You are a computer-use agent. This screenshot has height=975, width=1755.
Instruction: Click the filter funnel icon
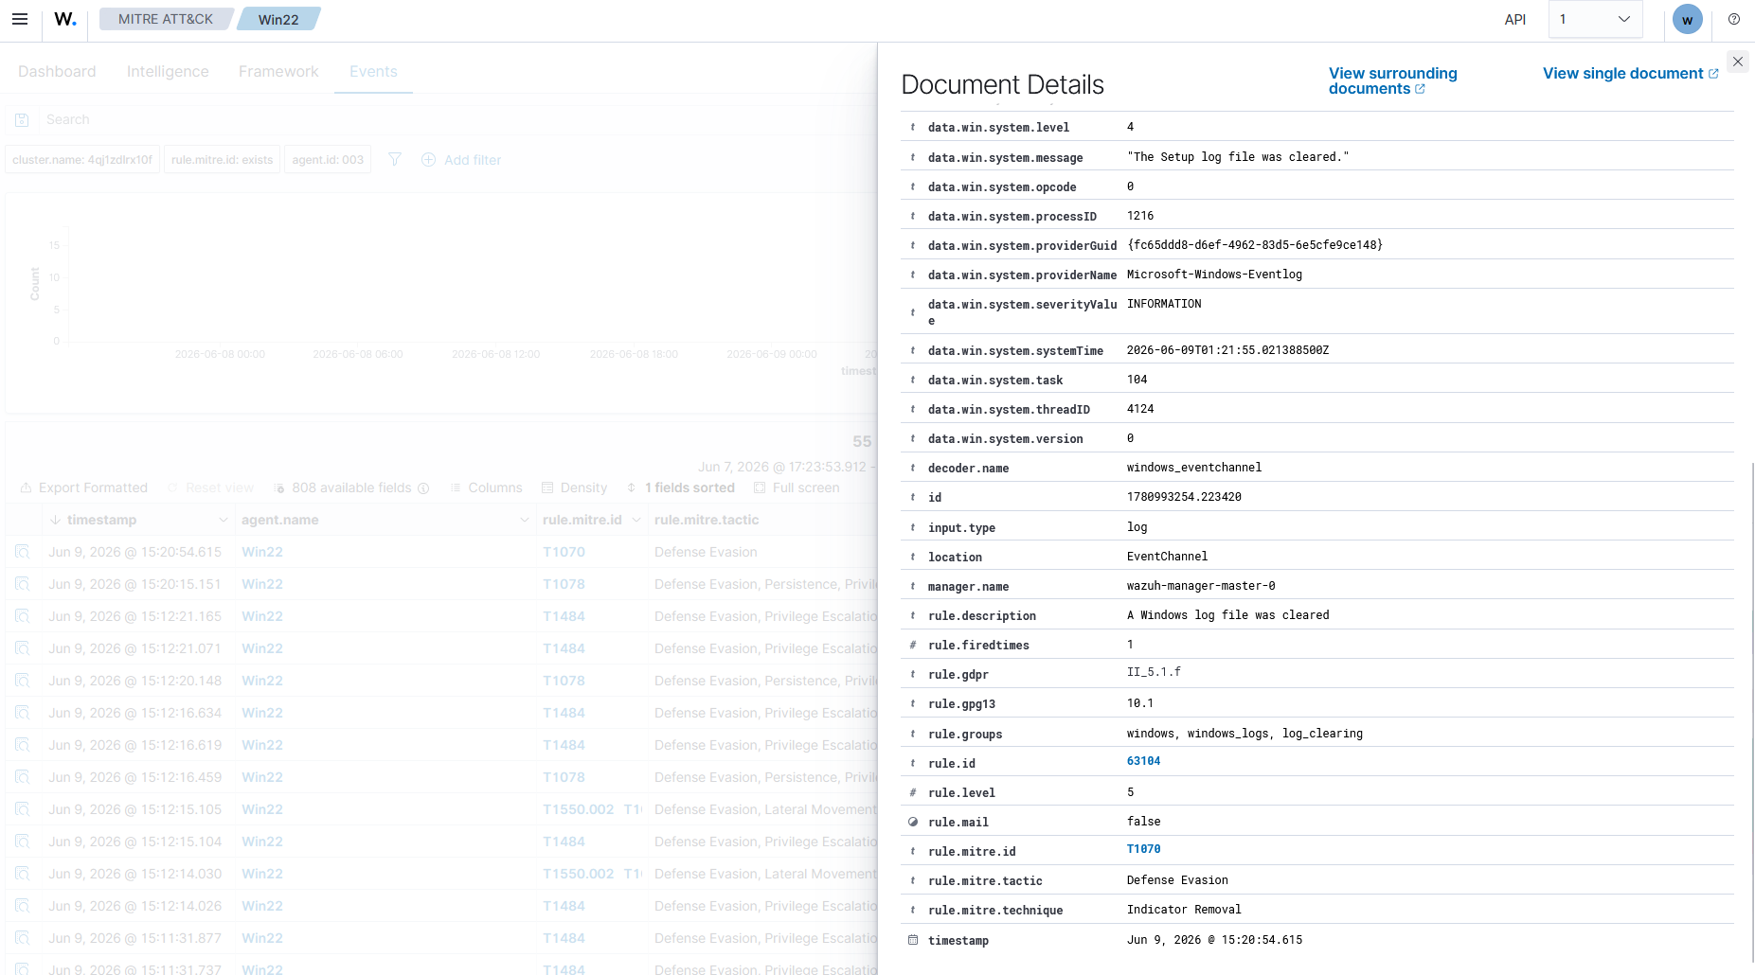pyautogui.click(x=395, y=160)
